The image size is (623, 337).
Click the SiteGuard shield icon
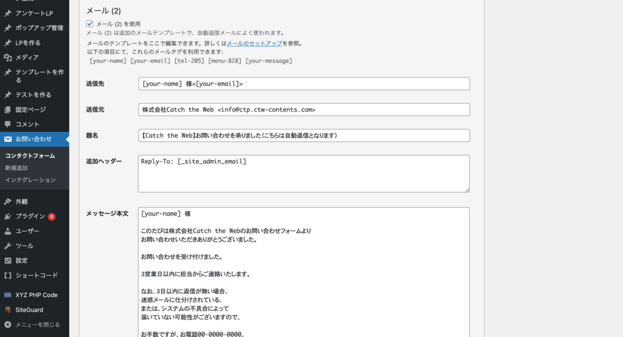7,310
